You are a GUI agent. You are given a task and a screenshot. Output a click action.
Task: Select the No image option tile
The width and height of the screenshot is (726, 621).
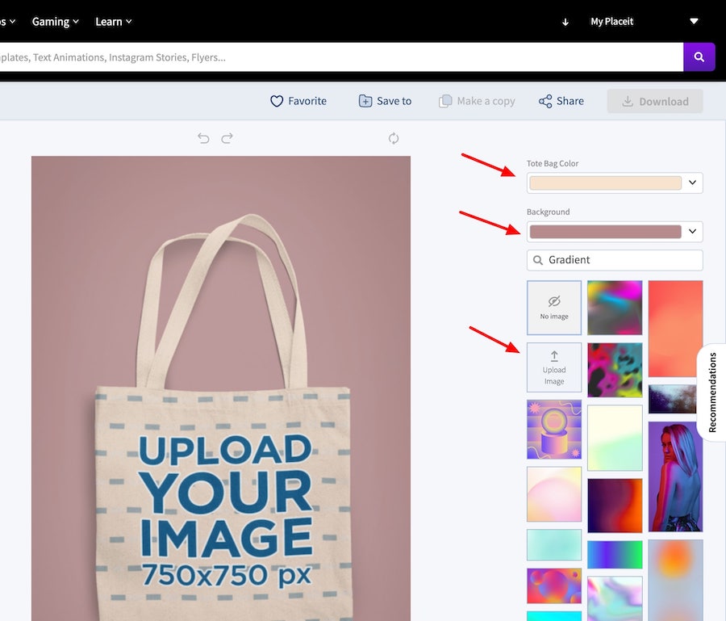[x=553, y=308]
